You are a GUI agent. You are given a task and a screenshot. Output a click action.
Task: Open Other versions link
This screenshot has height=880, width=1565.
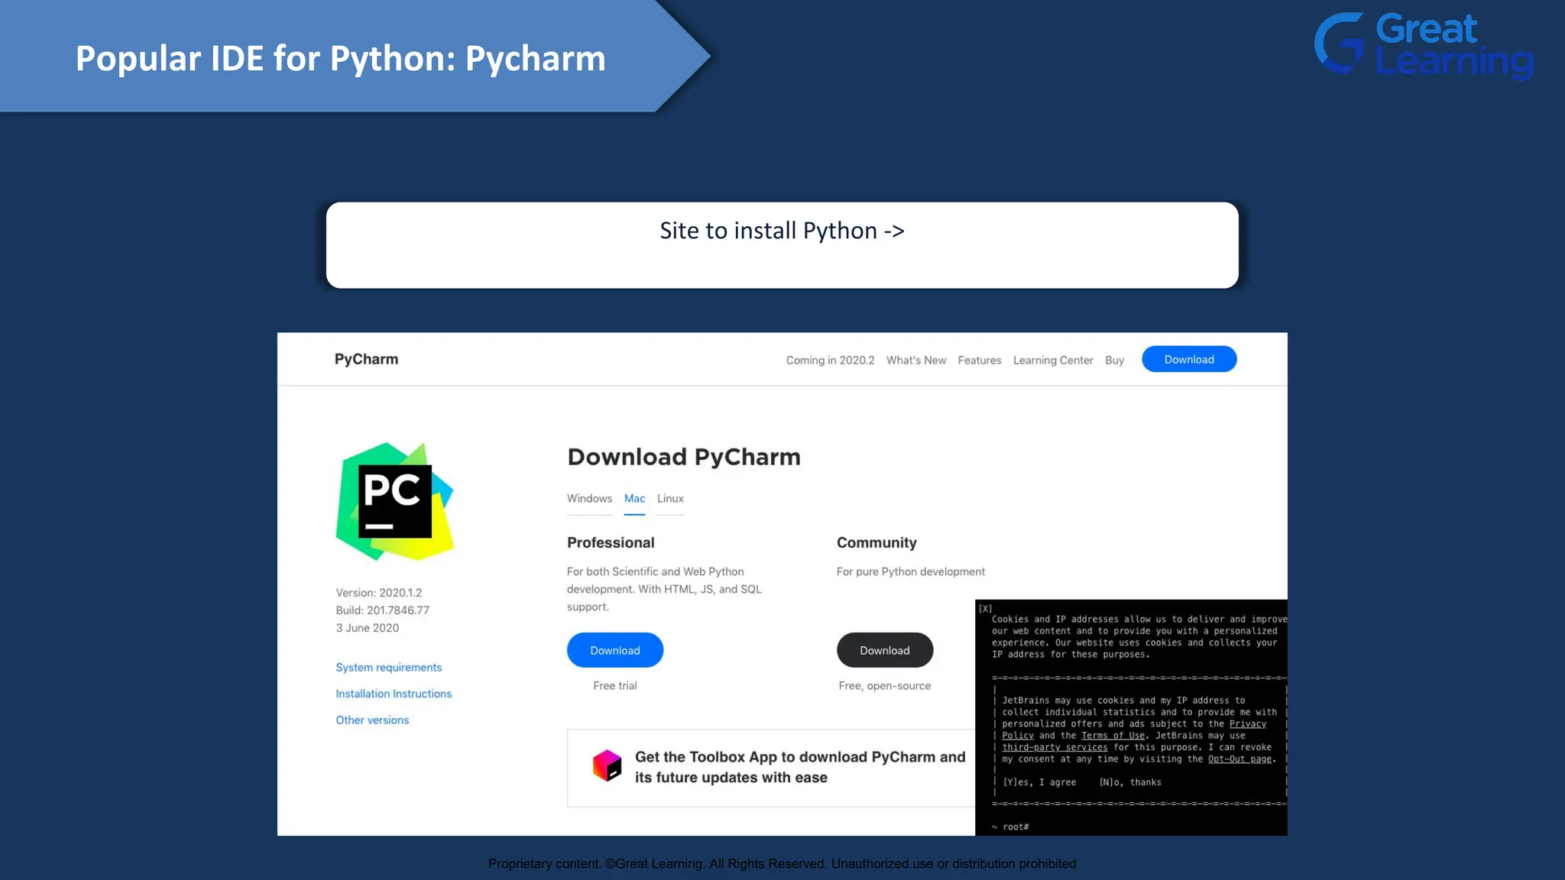[x=372, y=720]
